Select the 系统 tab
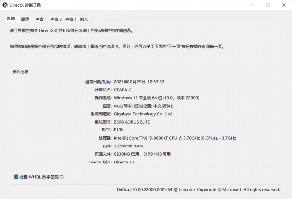 [11, 18]
